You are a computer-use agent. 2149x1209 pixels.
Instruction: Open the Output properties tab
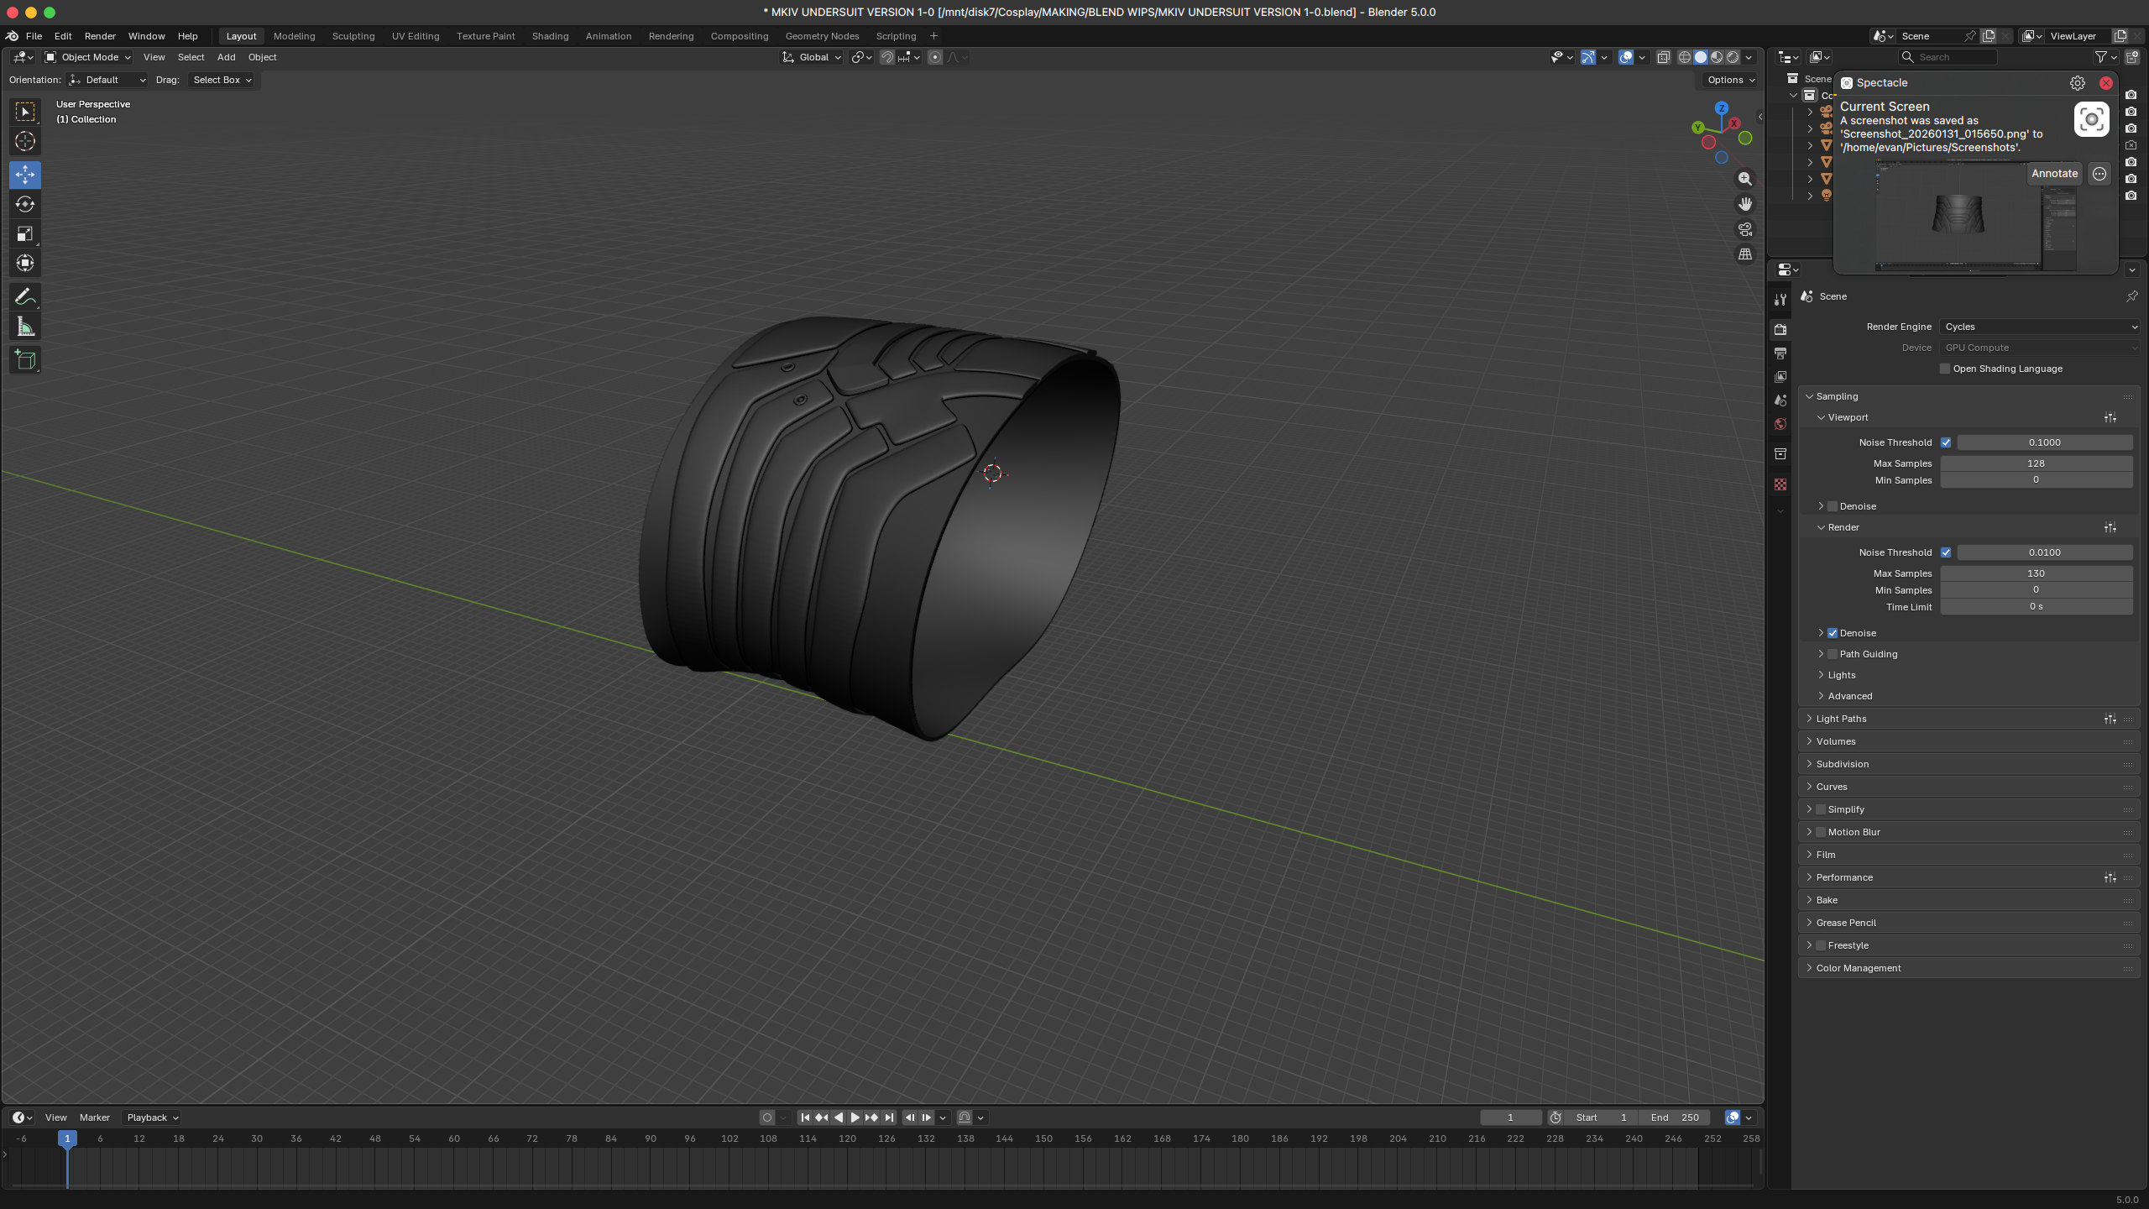pos(1780,353)
